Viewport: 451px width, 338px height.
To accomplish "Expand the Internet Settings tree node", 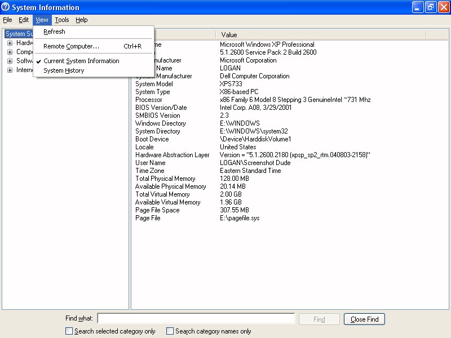I will click(10, 70).
